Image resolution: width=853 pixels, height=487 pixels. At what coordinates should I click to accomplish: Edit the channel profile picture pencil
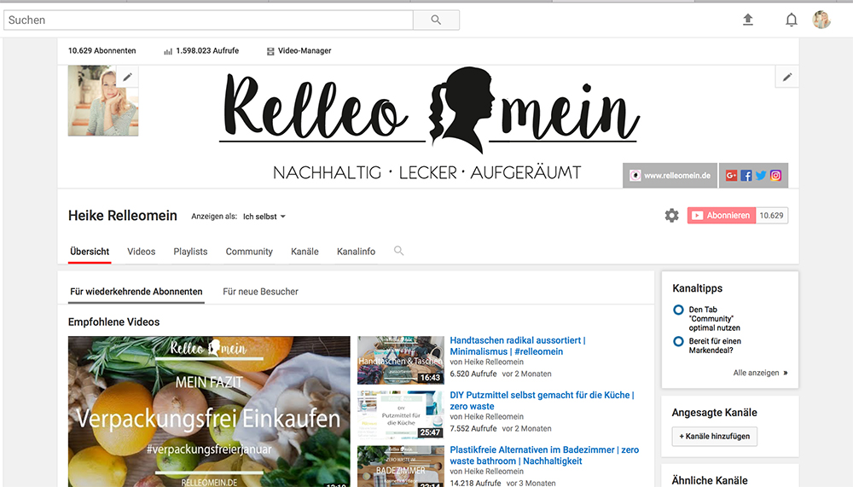[127, 77]
